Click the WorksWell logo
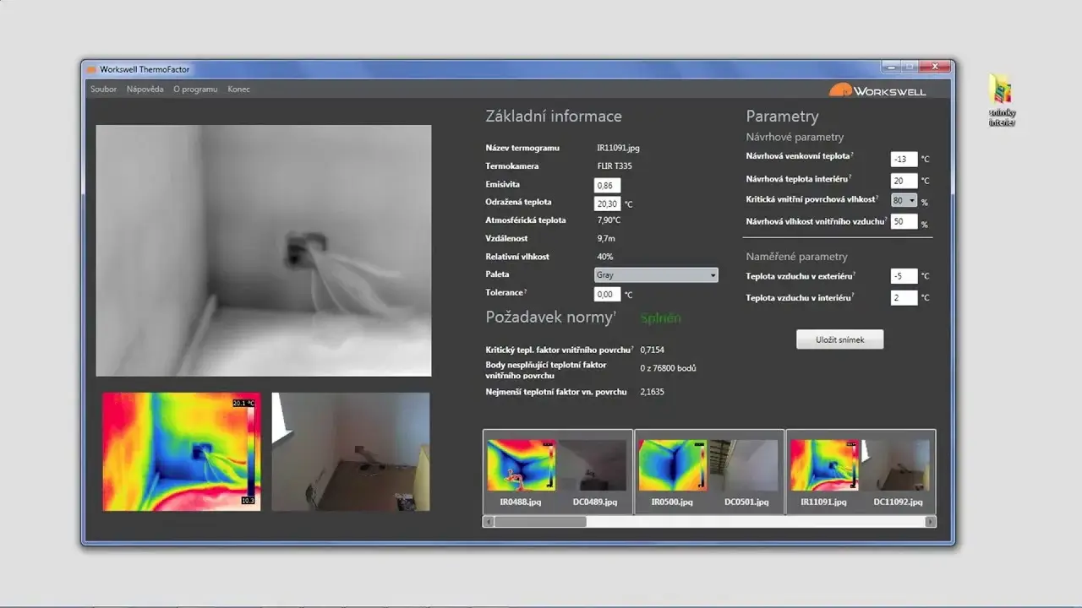The height and width of the screenshot is (608, 1082). [x=877, y=90]
